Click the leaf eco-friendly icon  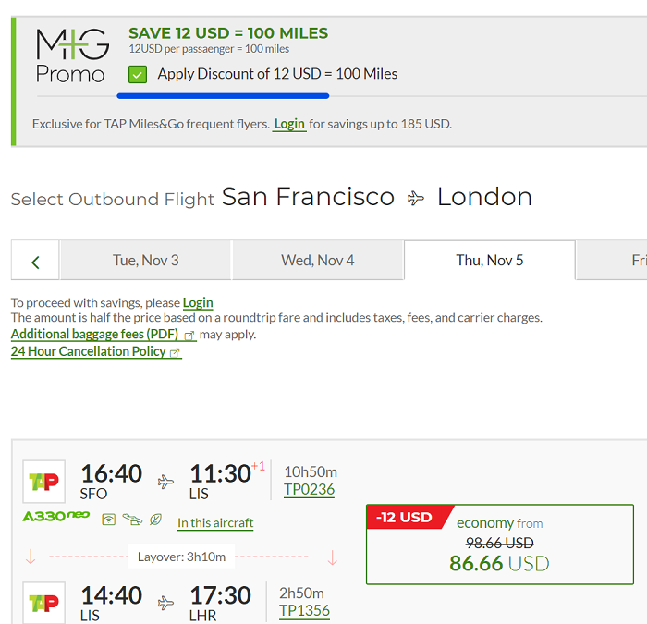tap(155, 520)
